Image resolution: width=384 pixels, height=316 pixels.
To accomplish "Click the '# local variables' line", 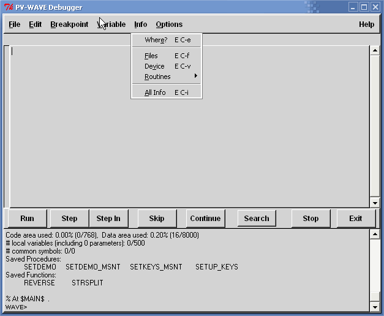I will pyautogui.click(x=75, y=243).
